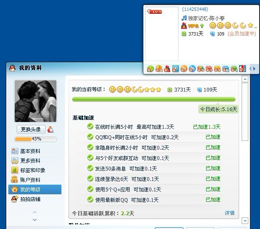Click the music note icon beside 独家记忆-陈小春
Screen dimensions: 260x229
tap(184, 18)
